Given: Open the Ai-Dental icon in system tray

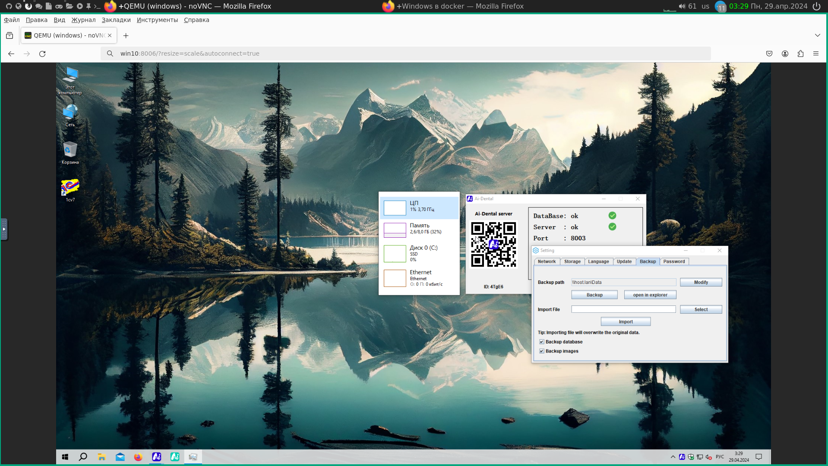Looking at the screenshot, I should [x=682, y=457].
